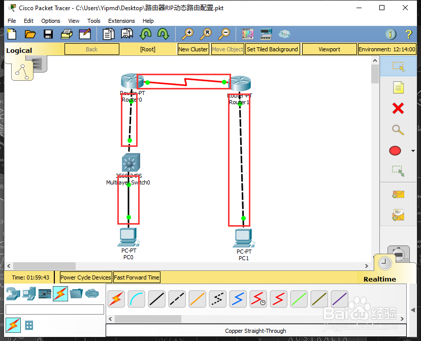The height and width of the screenshot is (341, 421).
Task: Click the Zoom Reset magnifier icon
Action: click(206, 34)
